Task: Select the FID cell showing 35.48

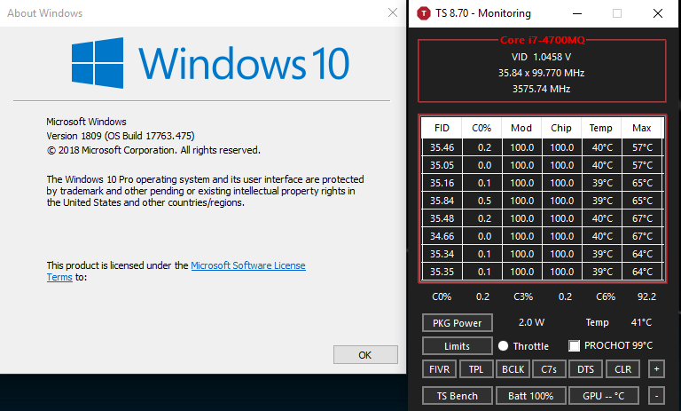Action: tap(442, 218)
